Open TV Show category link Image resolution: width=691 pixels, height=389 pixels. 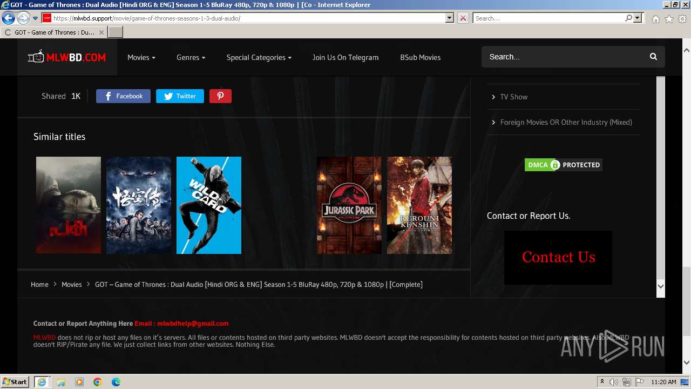tap(513, 97)
